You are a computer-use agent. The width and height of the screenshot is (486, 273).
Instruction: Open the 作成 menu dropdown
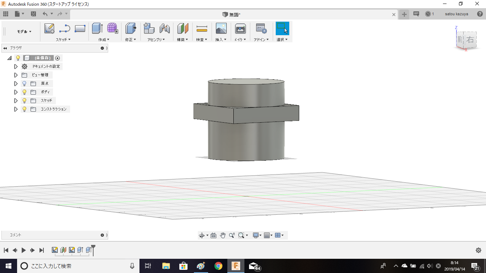pyautogui.click(x=104, y=39)
